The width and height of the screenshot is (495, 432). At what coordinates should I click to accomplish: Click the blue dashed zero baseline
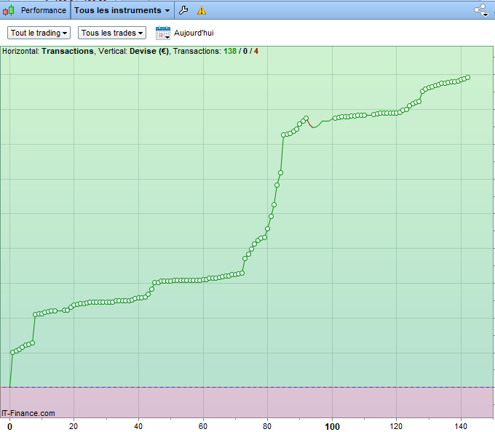(247, 387)
